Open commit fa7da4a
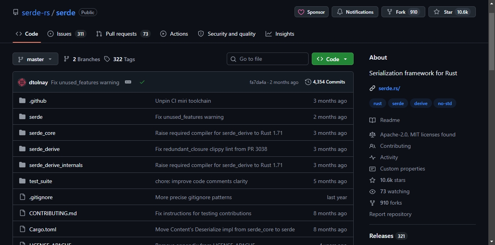The width and height of the screenshot is (495, 245). click(x=258, y=82)
